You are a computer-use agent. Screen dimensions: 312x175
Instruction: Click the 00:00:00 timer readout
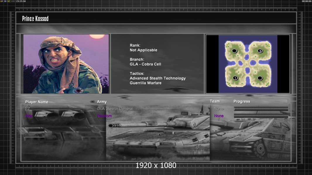[x=307, y=1]
